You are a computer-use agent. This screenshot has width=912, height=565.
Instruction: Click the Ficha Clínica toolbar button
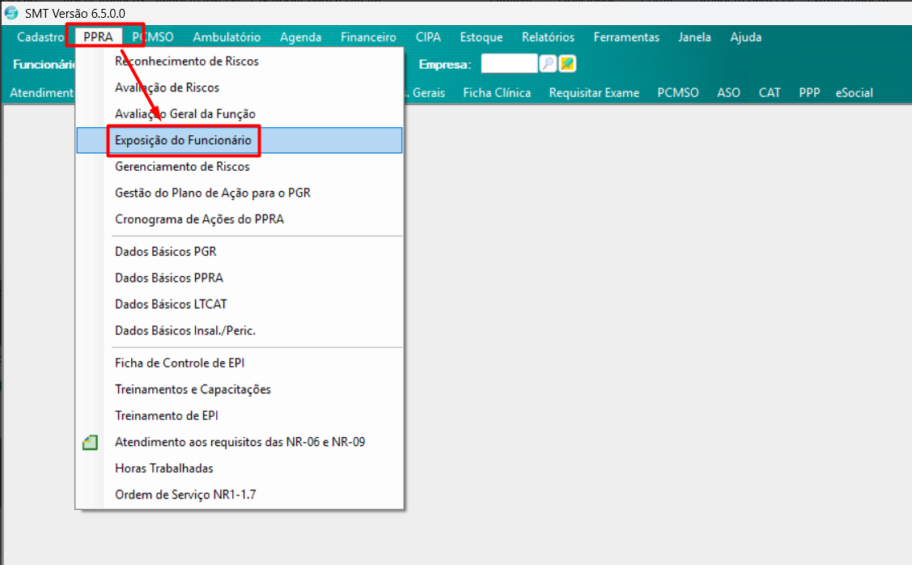tap(497, 93)
